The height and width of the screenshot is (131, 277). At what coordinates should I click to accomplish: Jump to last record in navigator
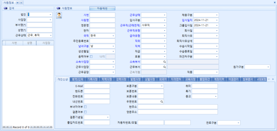pyautogui.click(x=38, y=127)
